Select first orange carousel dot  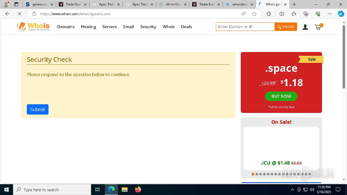pyautogui.click(x=253, y=174)
